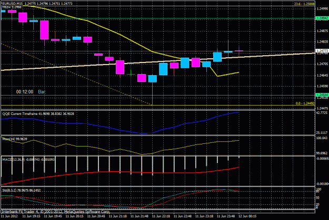Click the 11 Jun 20:15 time label
The image size is (329, 220).
tap(75, 216)
